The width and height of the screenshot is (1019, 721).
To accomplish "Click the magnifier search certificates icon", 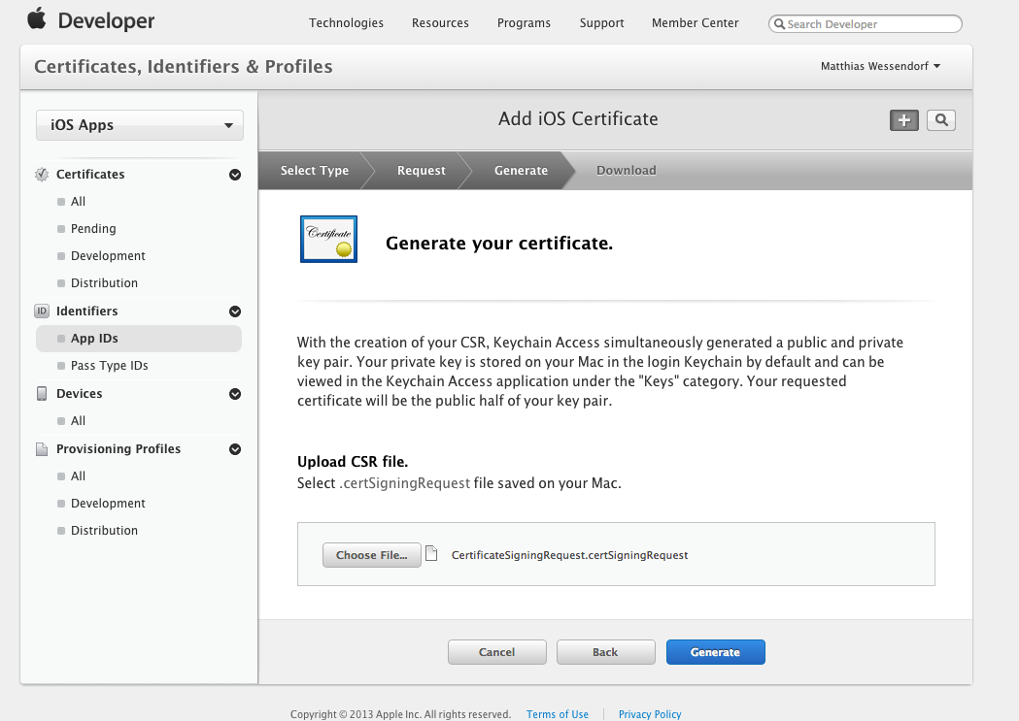I will click(940, 120).
